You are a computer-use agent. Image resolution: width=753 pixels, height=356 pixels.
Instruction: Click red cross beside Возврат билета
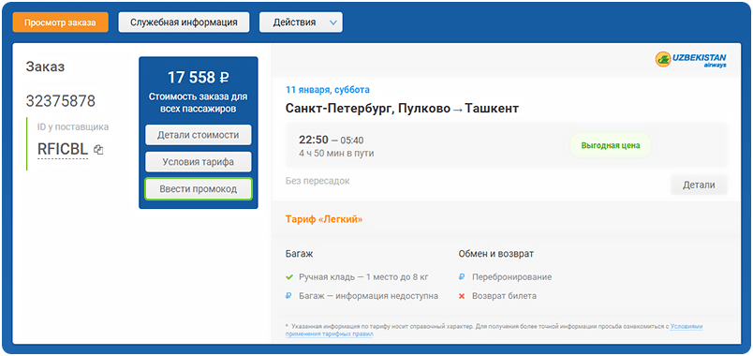(462, 296)
